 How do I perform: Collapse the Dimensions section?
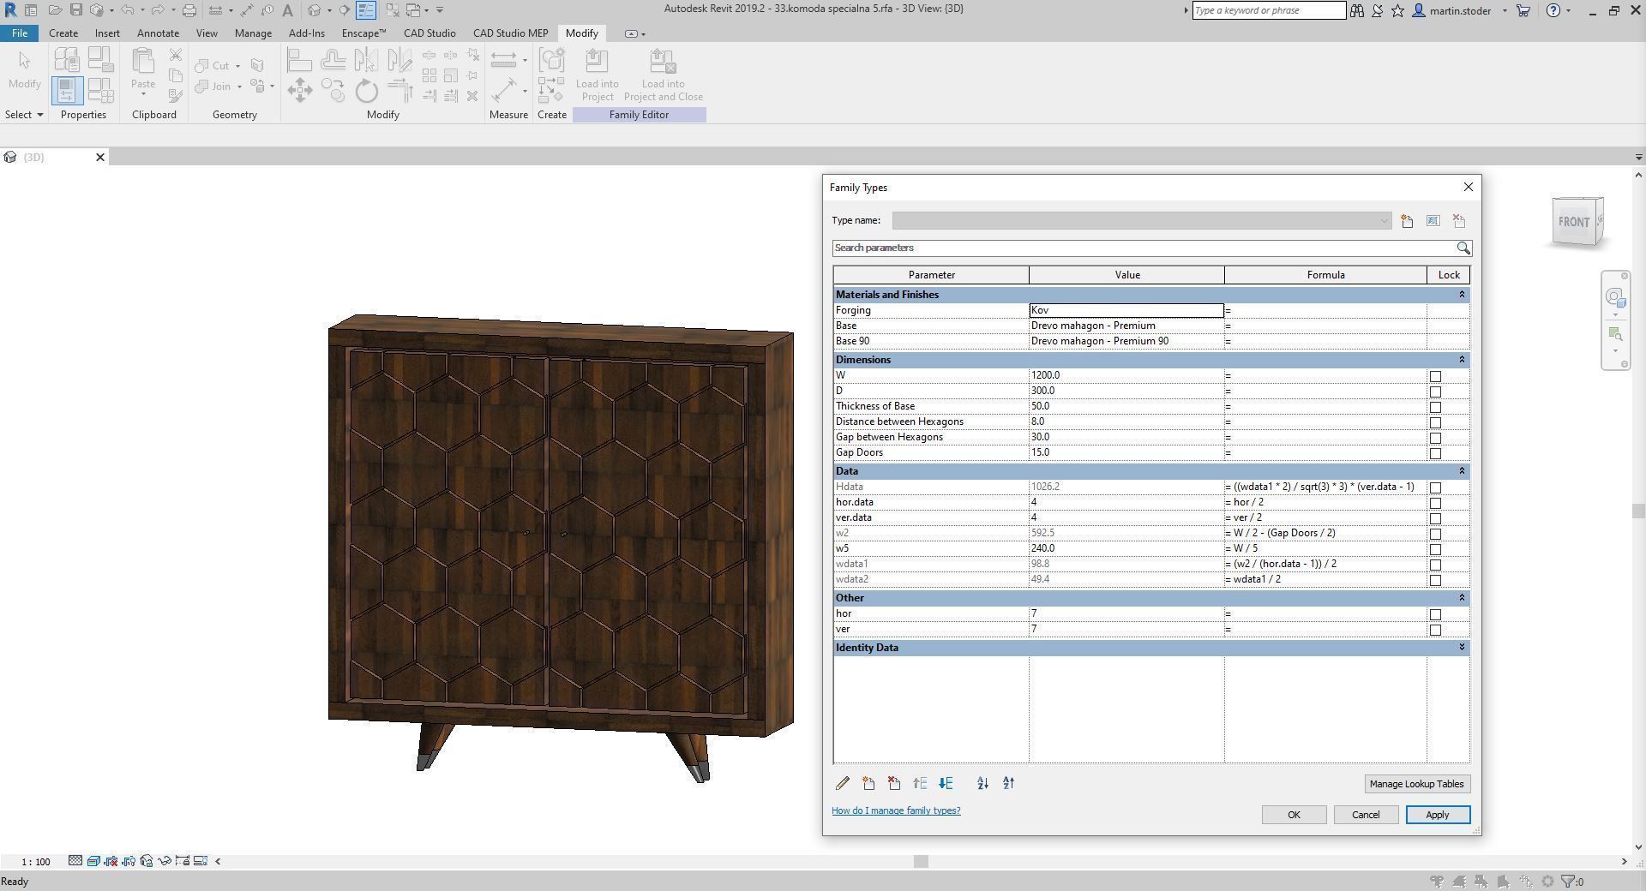(x=1462, y=360)
